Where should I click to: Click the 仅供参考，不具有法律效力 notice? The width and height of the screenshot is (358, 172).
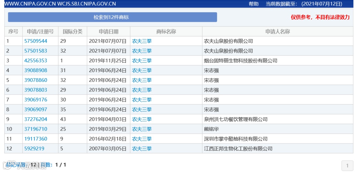(x=320, y=17)
